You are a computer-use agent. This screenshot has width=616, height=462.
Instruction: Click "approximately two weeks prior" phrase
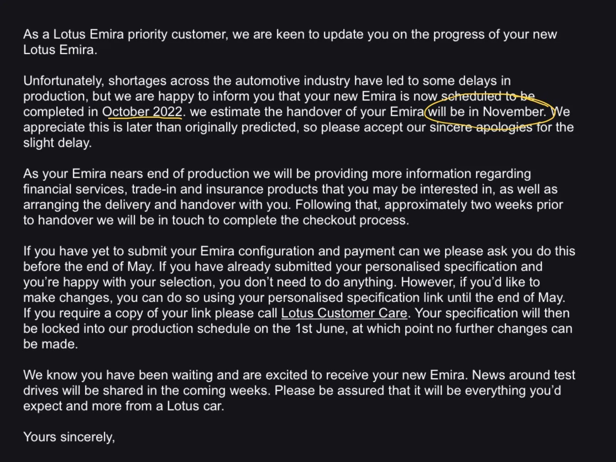pos(474,204)
